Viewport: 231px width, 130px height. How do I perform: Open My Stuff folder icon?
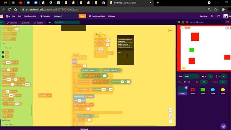pyautogui.click(x=219, y=16)
